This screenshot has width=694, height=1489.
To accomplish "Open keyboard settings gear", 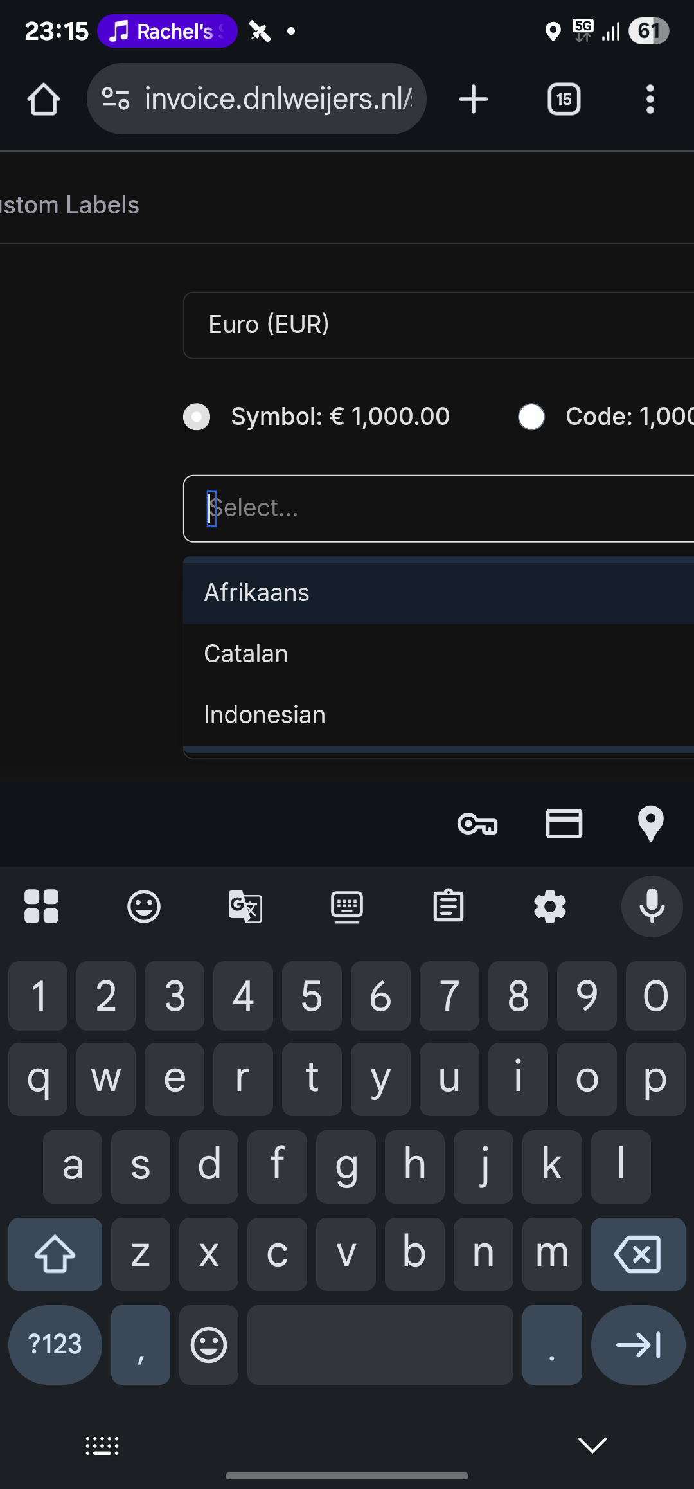I will 550,907.
